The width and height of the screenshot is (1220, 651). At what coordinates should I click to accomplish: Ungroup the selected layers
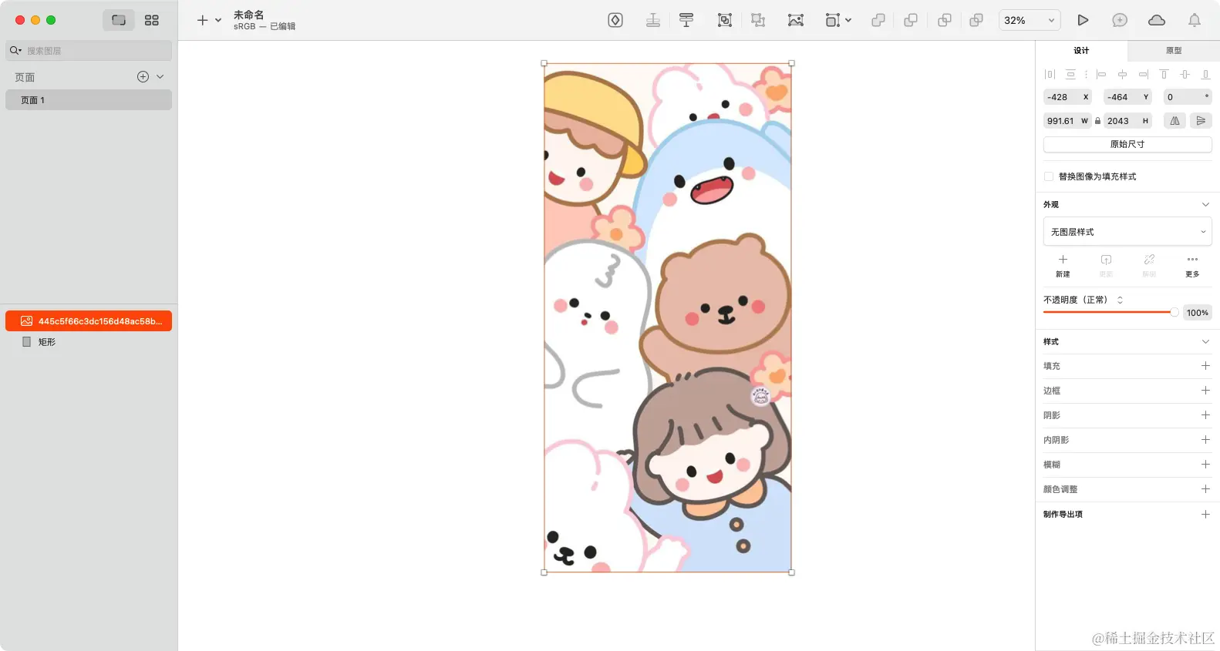[758, 20]
